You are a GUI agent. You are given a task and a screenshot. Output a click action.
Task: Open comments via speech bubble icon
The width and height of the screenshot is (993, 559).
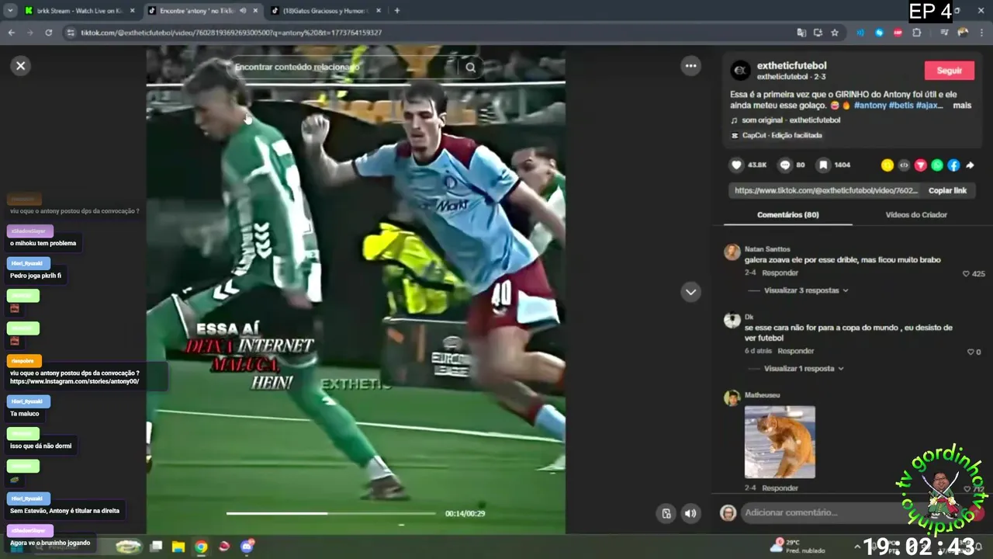(784, 165)
